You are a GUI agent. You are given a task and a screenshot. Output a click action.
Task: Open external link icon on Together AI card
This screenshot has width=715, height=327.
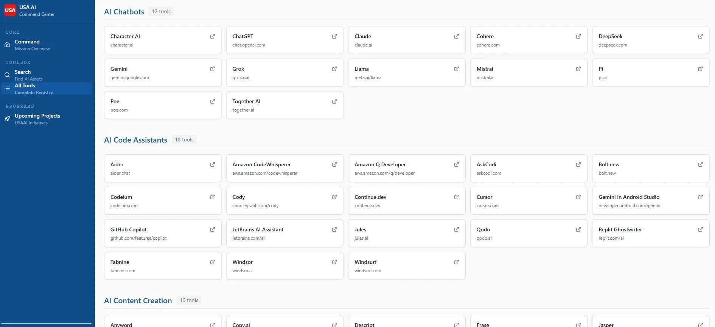pyautogui.click(x=334, y=101)
